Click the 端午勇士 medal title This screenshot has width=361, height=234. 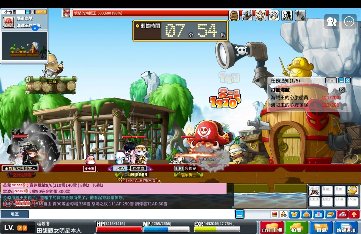[188, 175]
